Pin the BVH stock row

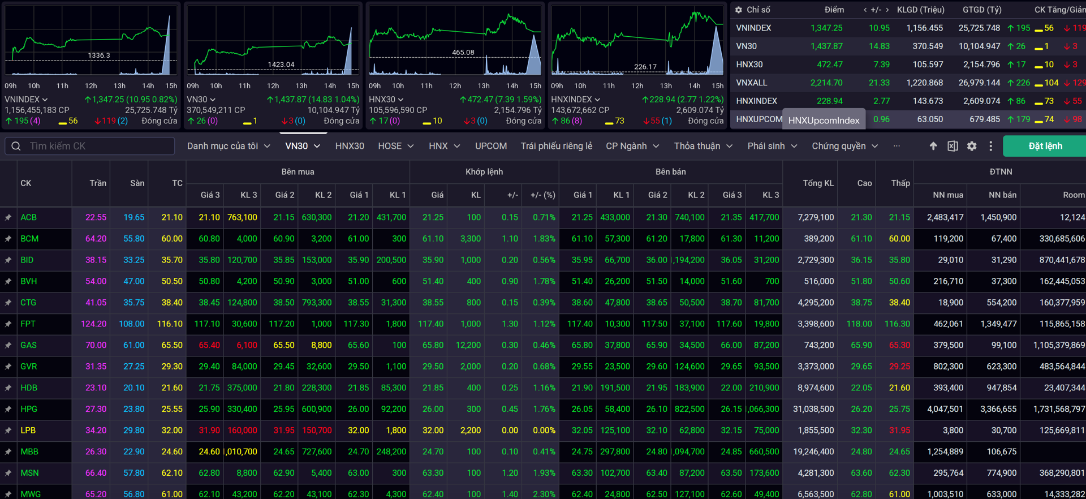(x=8, y=281)
